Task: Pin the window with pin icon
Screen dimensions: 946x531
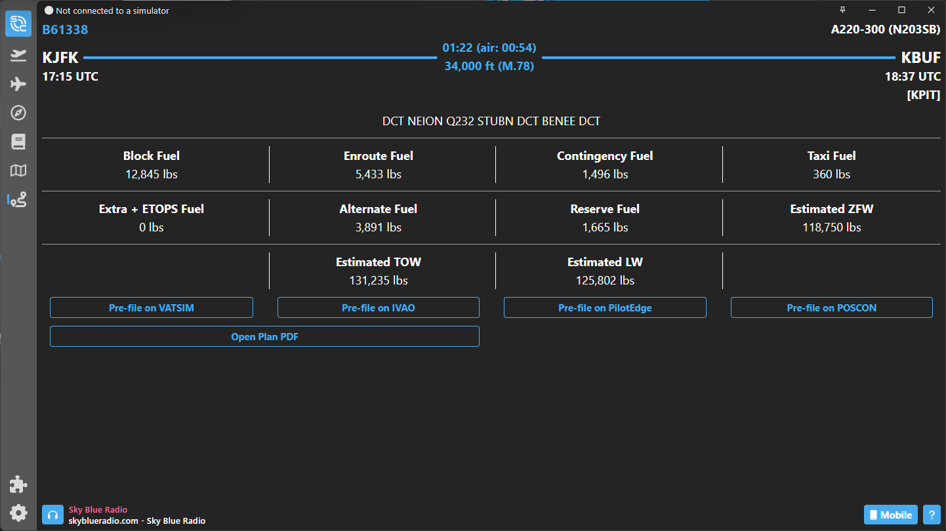Action: 842,10
